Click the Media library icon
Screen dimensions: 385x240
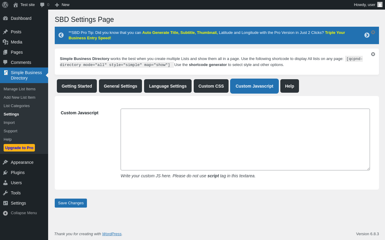point(5,42)
